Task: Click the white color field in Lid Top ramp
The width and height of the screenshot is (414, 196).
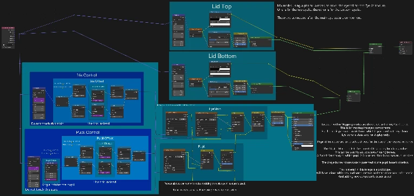Action: click(220, 25)
